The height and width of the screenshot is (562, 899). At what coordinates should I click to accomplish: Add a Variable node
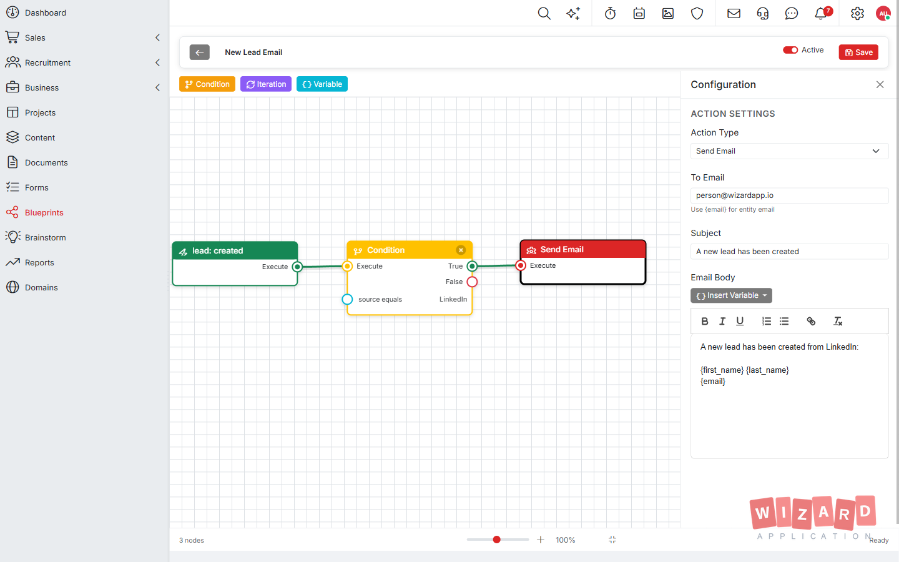point(322,84)
